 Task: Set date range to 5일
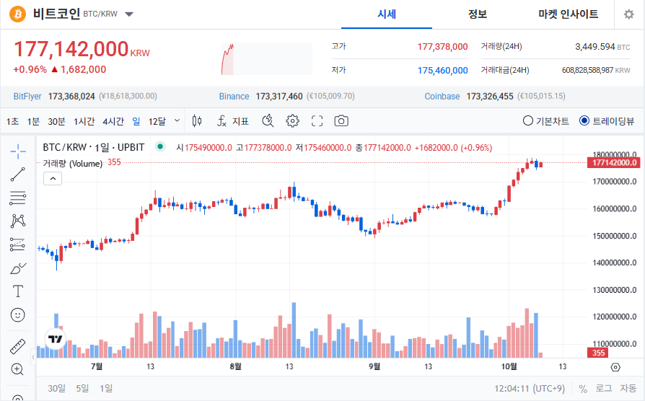tap(82, 388)
